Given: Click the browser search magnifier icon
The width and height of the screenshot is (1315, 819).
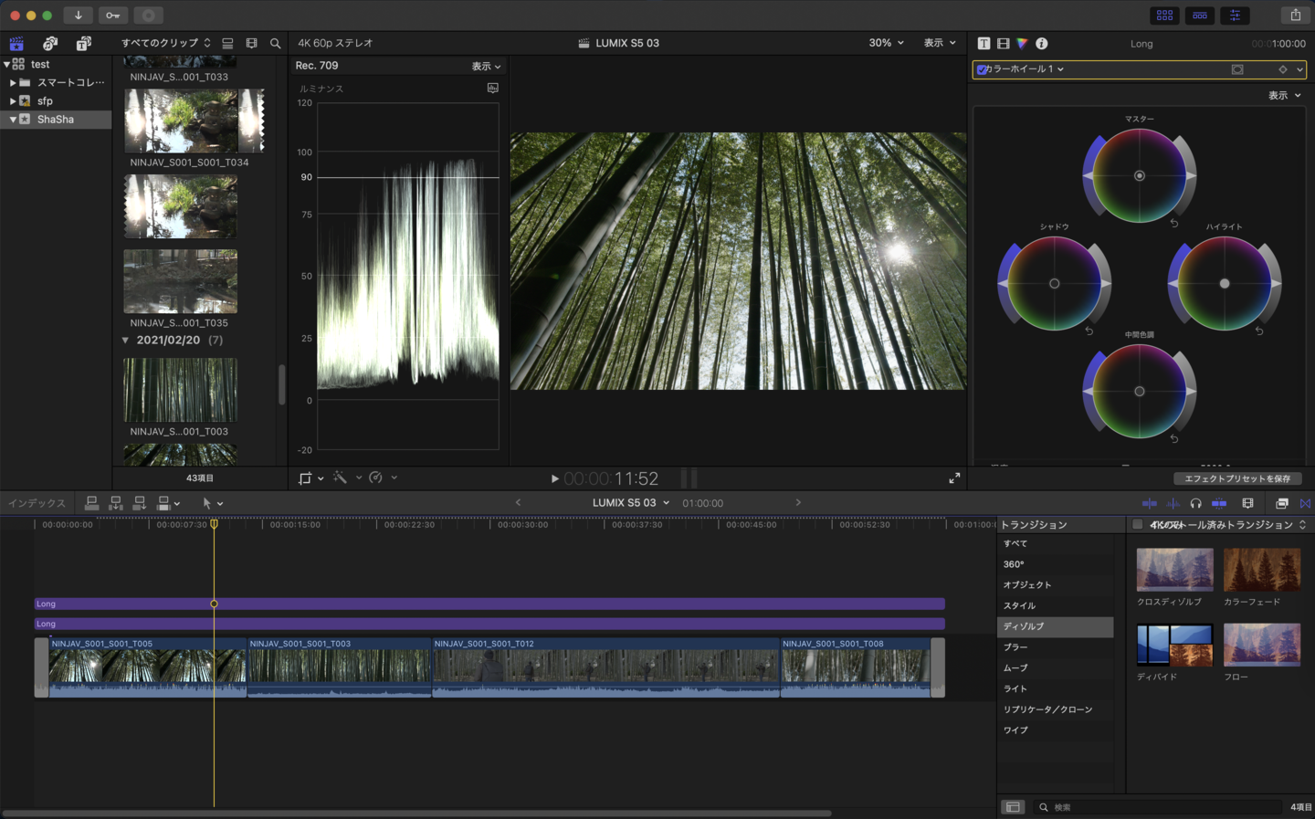Looking at the screenshot, I should click(x=275, y=43).
